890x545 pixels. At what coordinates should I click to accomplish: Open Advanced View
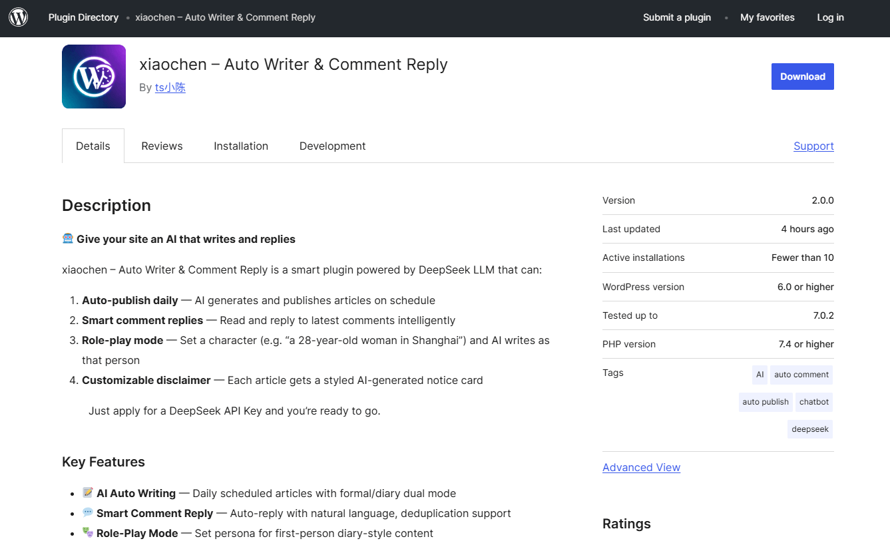(x=641, y=467)
